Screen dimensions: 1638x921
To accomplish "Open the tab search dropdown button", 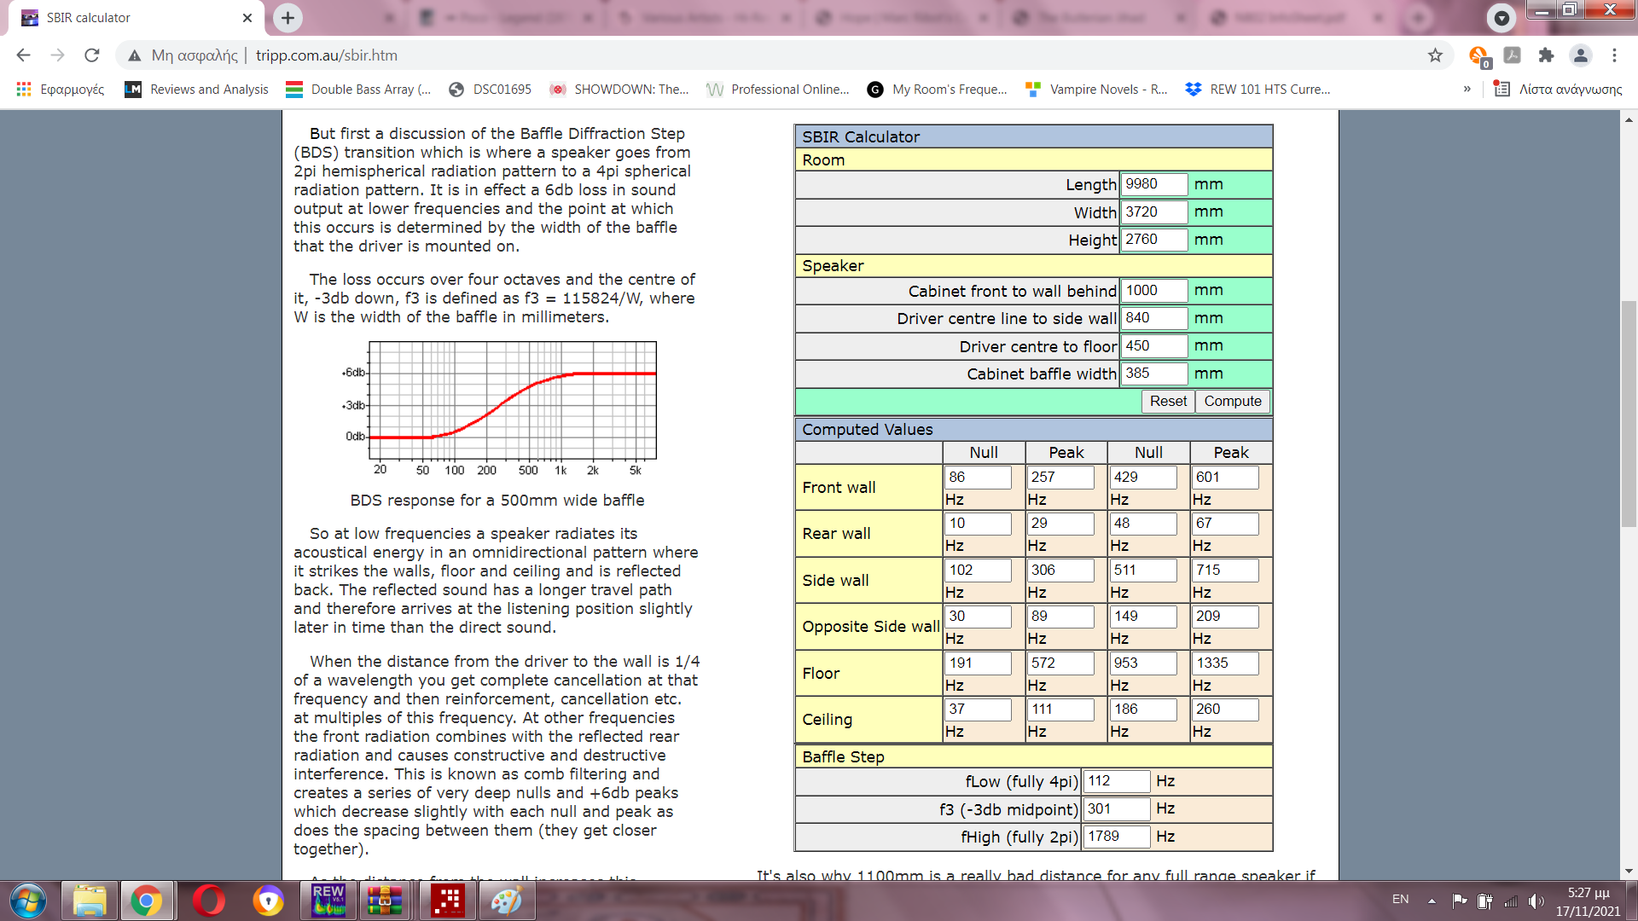I will [x=1501, y=17].
